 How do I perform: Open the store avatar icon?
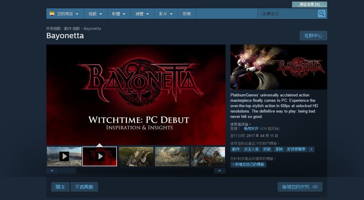tap(52, 13)
